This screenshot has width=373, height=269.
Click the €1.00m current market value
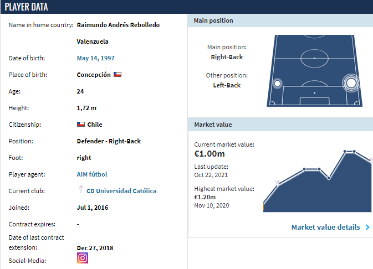pos(210,154)
